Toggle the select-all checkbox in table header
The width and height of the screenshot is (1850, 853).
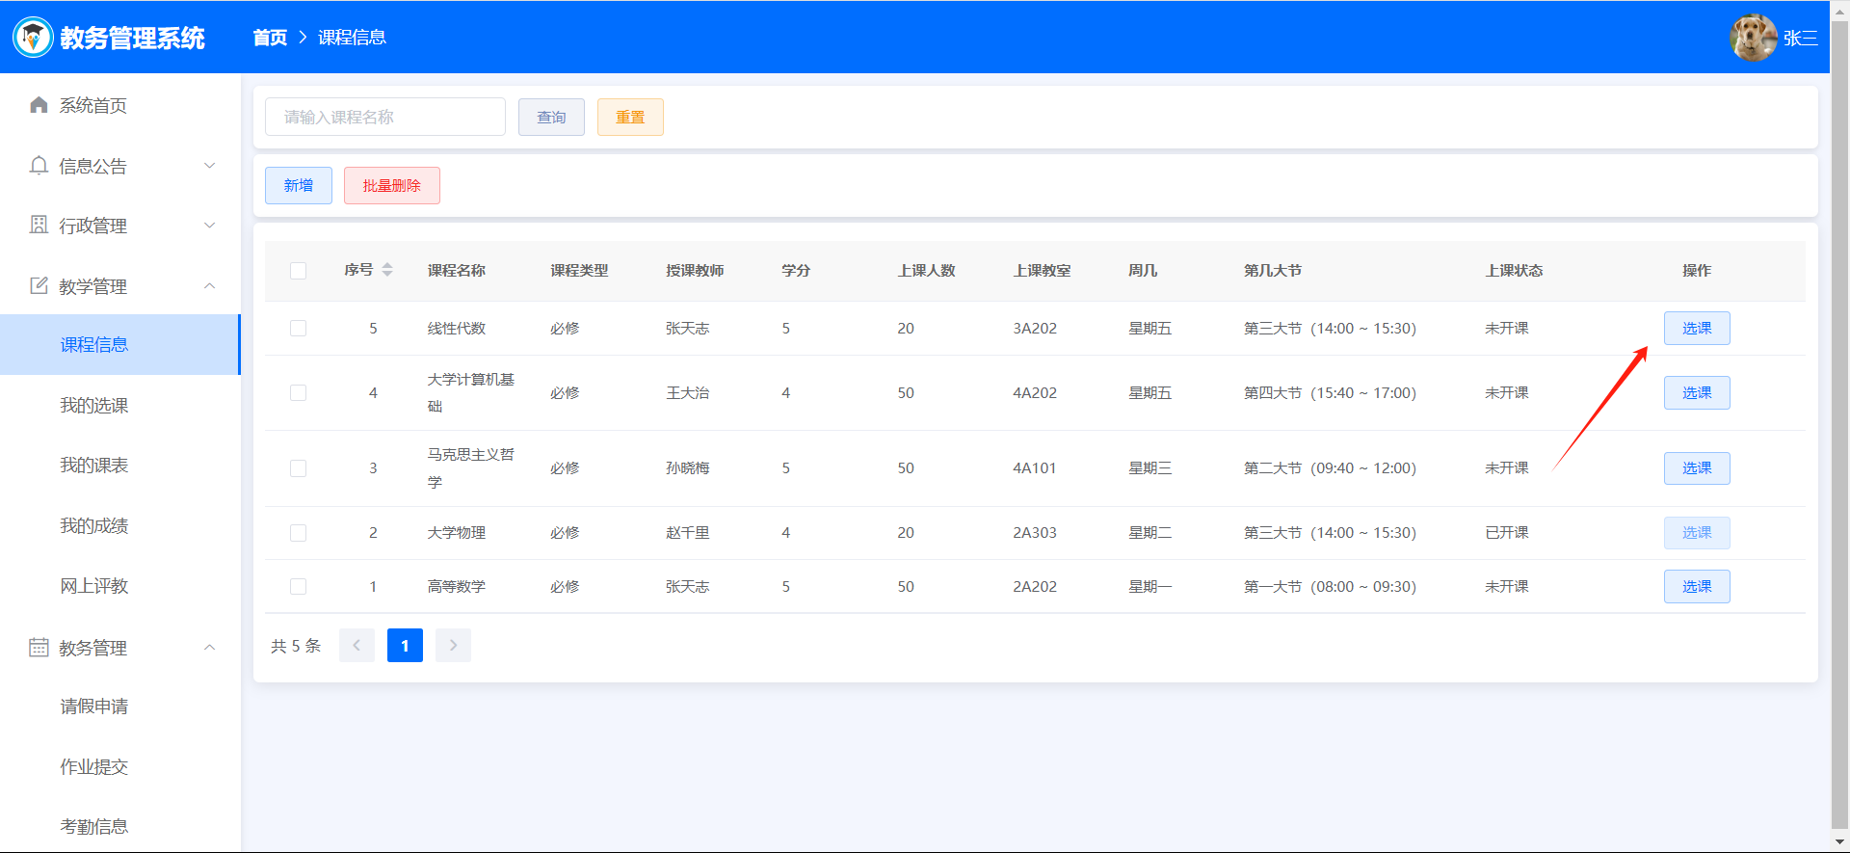(299, 271)
